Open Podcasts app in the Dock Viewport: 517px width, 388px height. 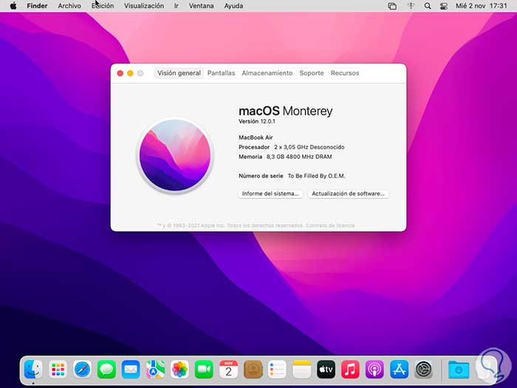374,370
